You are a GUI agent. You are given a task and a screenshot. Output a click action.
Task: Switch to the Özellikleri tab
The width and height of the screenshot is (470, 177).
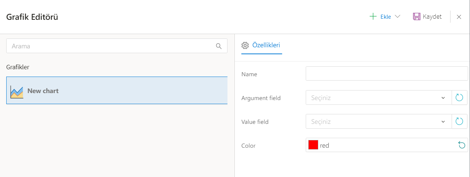(266, 45)
